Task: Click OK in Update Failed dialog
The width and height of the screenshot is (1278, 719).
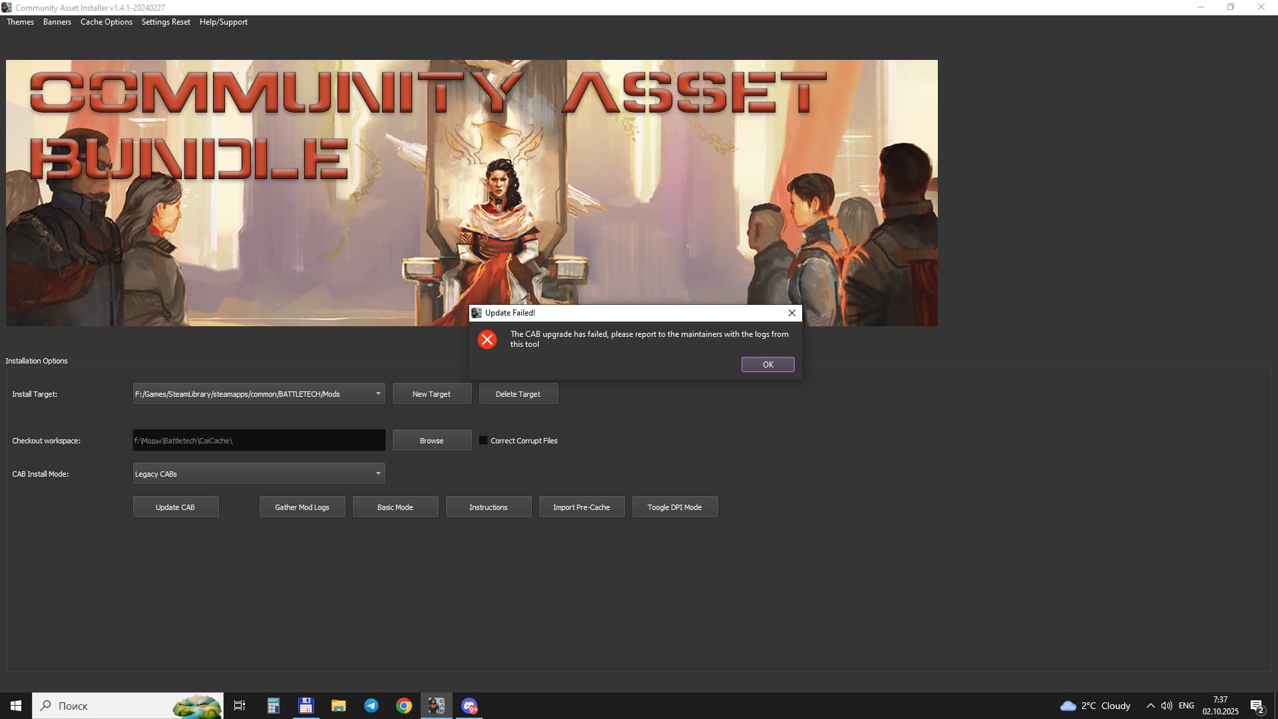Action: pyautogui.click(x=767, y=364)
